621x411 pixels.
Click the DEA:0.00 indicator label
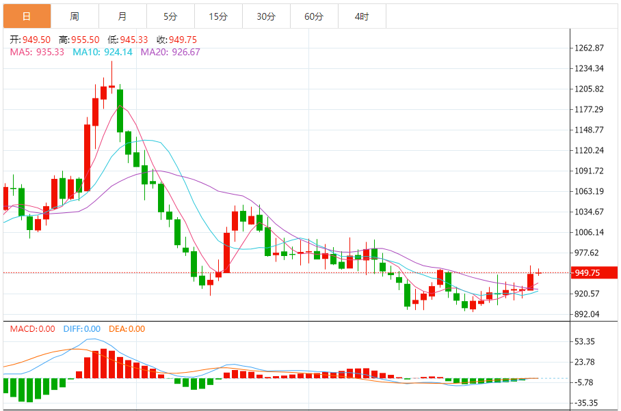click(127, 329)
